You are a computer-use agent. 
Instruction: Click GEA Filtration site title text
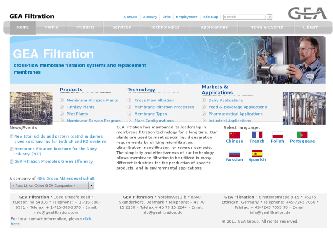(32, 16)
